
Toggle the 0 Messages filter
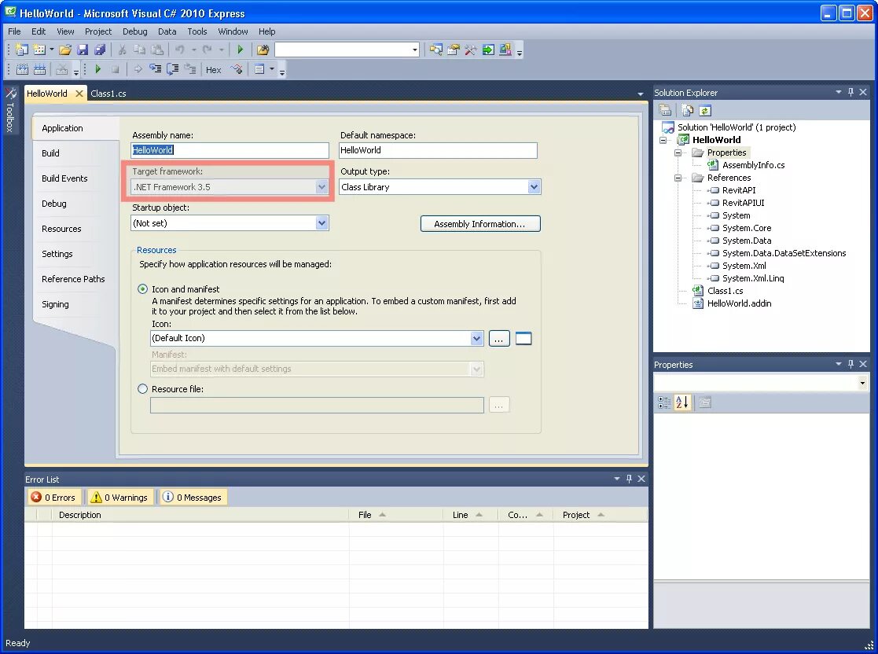[193, 498]
